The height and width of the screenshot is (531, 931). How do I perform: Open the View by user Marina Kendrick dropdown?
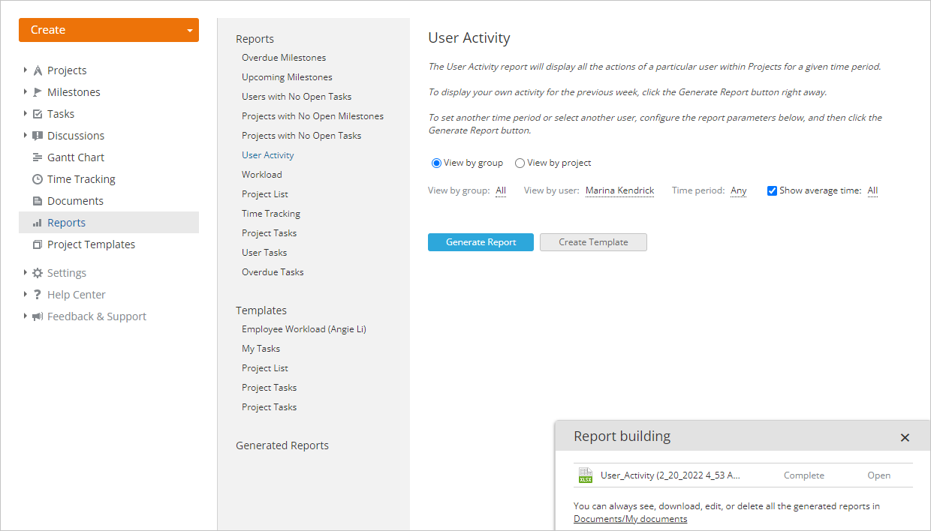point(619,190)
